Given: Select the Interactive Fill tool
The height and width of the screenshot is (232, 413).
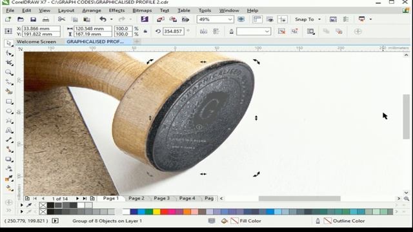Looking at the screenshot, I should tap(9, 188).
